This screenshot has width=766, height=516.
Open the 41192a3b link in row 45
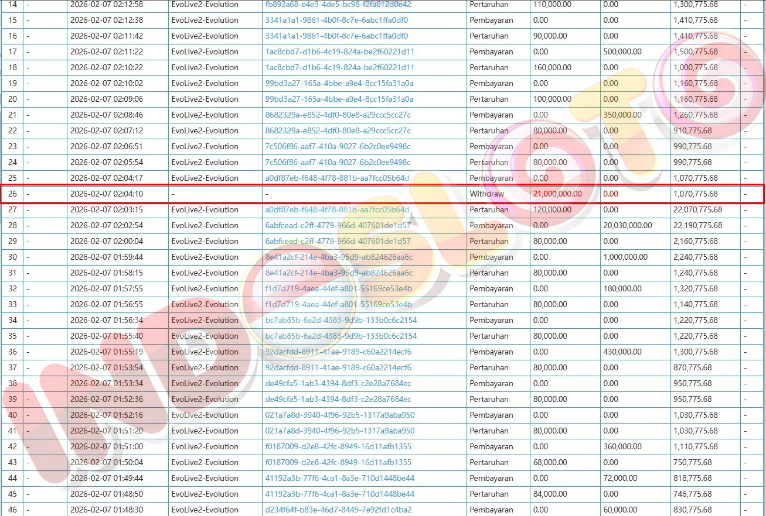(x=339, y=494)
